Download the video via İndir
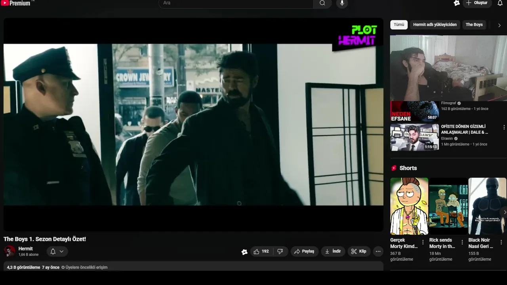 [x=333, y=251]
